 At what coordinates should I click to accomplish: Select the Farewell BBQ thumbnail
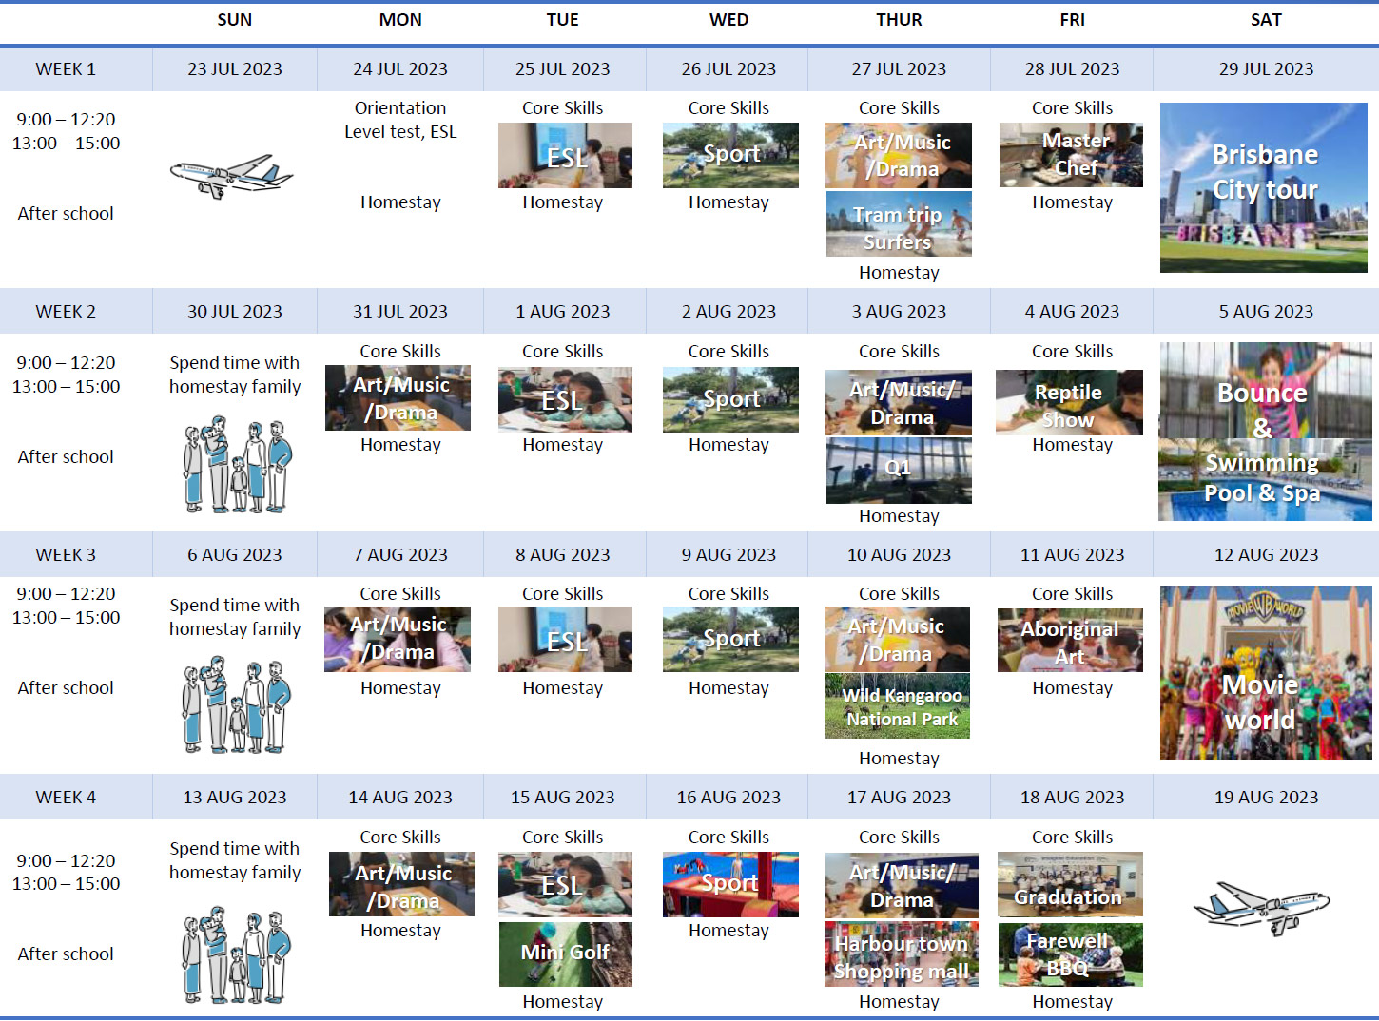coord(1071,954)
